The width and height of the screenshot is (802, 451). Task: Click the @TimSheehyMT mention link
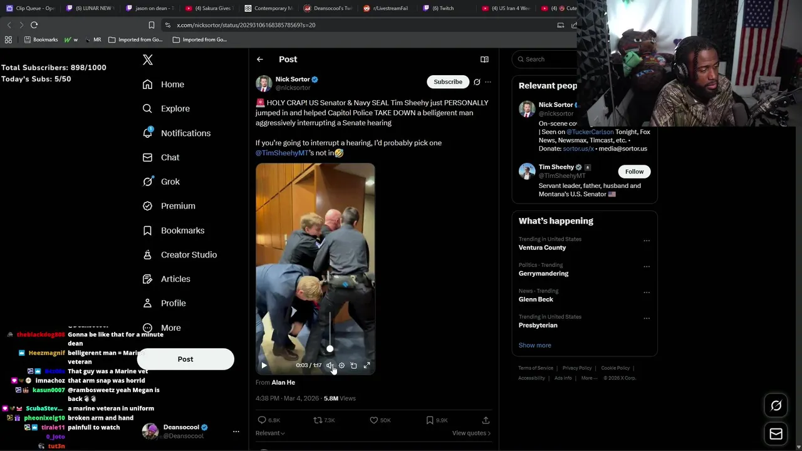click(282, 153)
